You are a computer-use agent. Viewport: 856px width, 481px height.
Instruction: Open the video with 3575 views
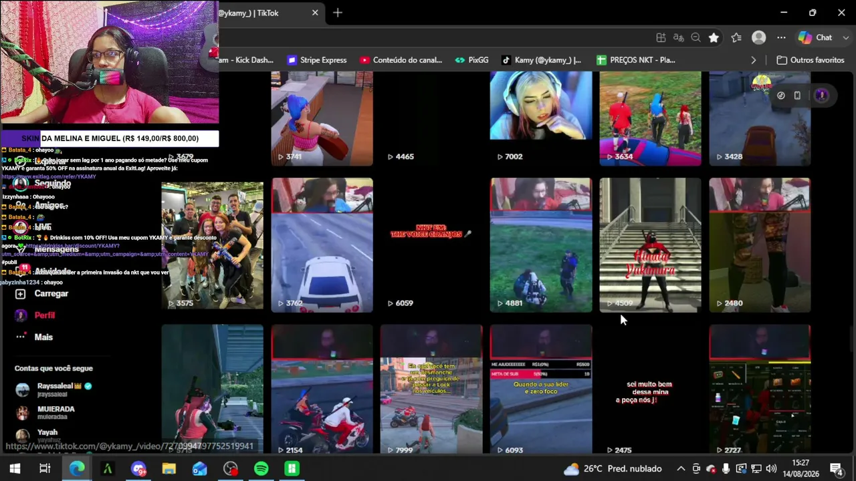coord(212,245)
